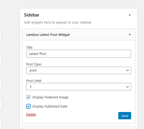144x129 pixels.
Task: Collapse the Sidebar widget area arrow
Action: (130, 15)
